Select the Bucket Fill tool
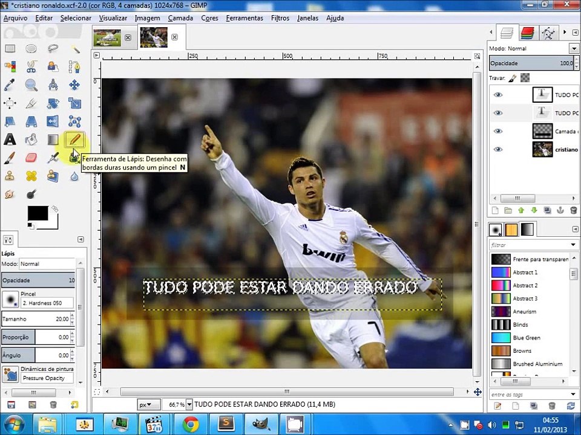Screen dimensions: 581x435 pyautogui.click(x=31, y=140)
